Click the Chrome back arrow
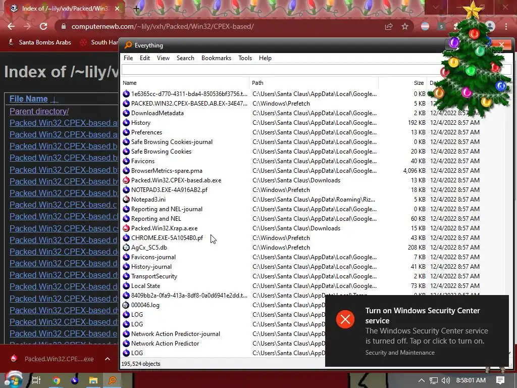This screenshot has width=517, height=388. click(x=11, y=26)
